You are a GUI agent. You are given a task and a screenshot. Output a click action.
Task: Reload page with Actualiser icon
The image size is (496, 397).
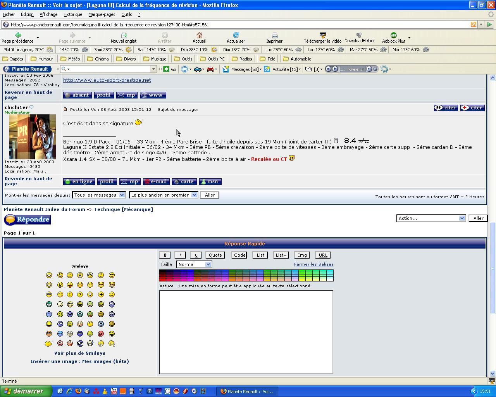point(236,35)
